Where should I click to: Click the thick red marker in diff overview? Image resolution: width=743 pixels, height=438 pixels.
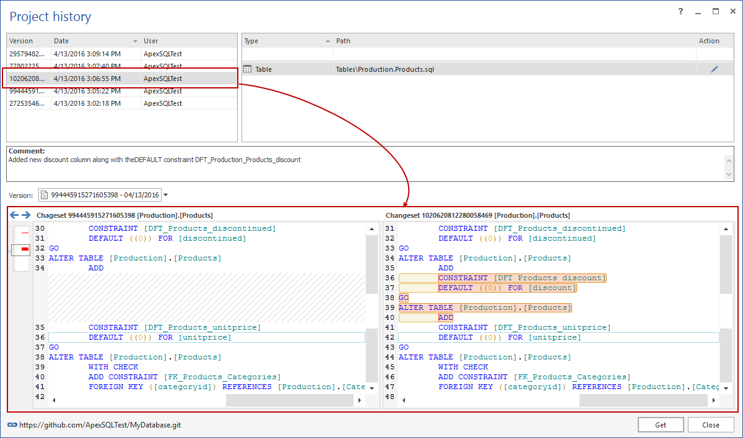pos(25,249)
